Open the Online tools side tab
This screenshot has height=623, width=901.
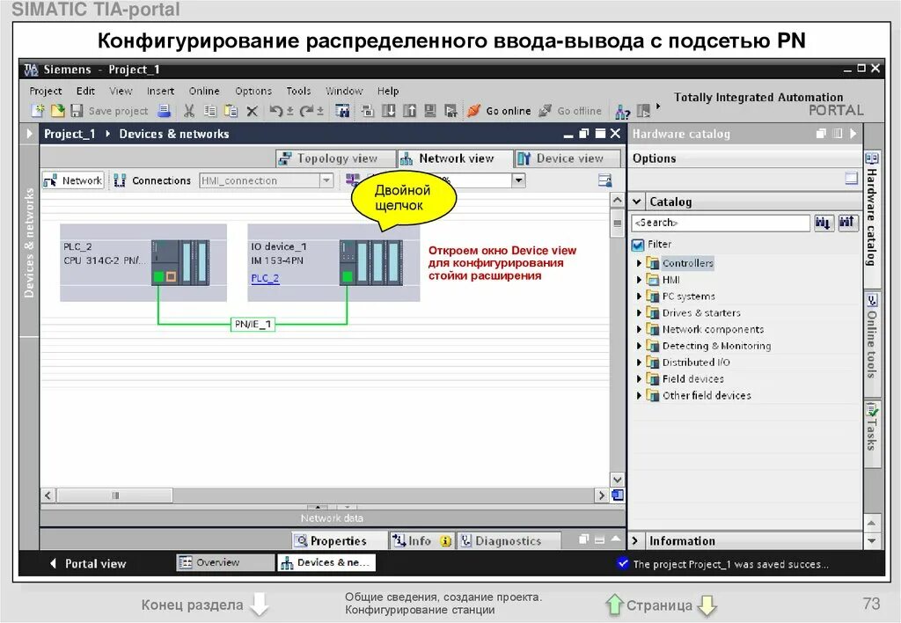[x=872, y=344]
